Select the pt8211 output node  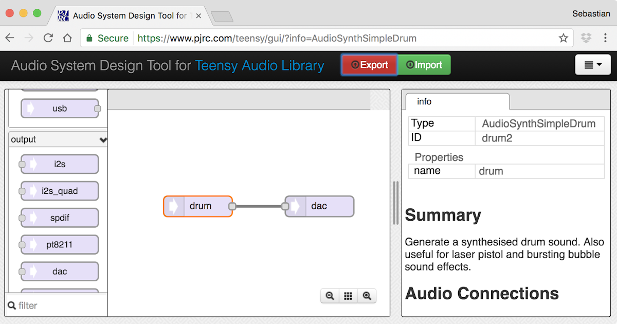[59, 244]
